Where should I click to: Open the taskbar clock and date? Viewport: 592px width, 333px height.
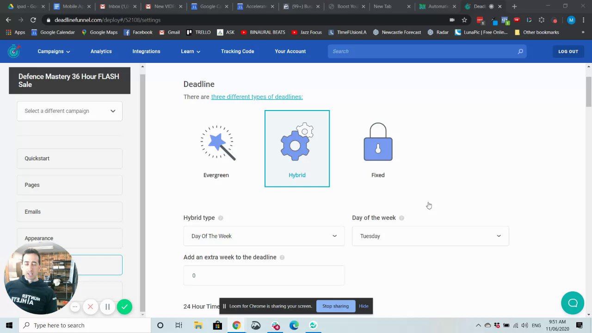click(557, 325)
